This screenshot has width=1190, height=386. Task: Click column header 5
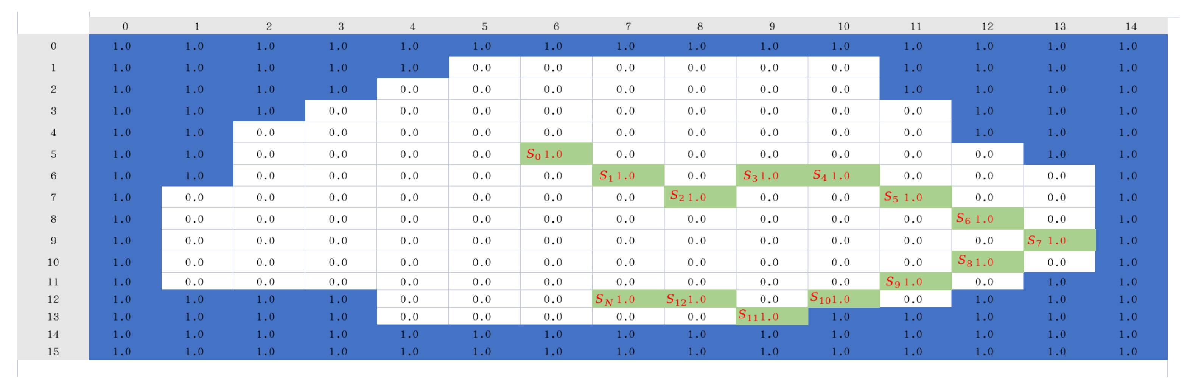click(x=485, y=26)
